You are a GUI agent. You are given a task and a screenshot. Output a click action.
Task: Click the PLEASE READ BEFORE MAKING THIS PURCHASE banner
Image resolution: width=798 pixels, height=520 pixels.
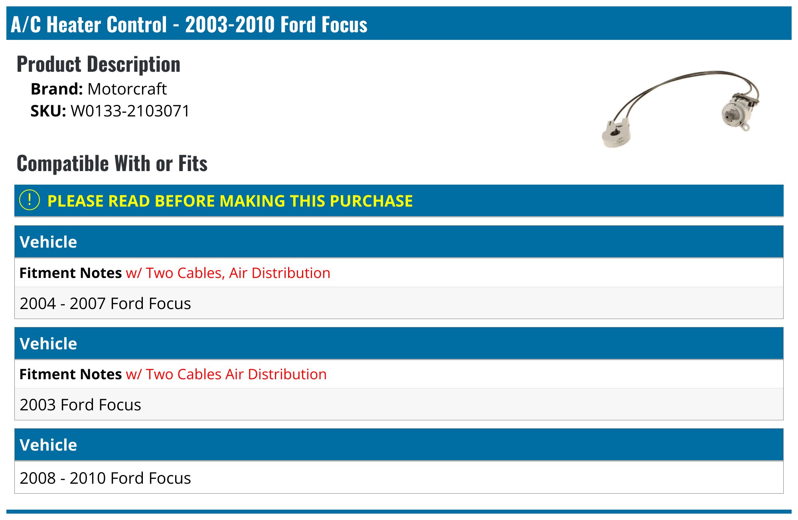[399, 201]
